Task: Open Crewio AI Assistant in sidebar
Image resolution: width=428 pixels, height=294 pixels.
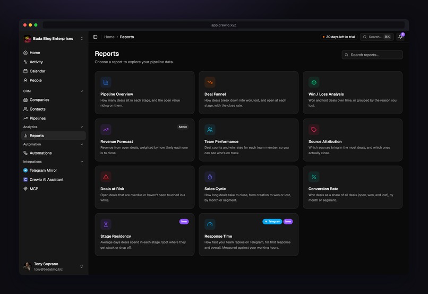Action: 54,180
